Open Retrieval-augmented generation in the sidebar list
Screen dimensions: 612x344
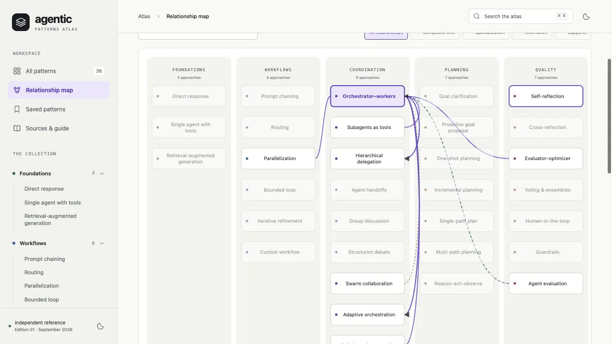point(50,220)
